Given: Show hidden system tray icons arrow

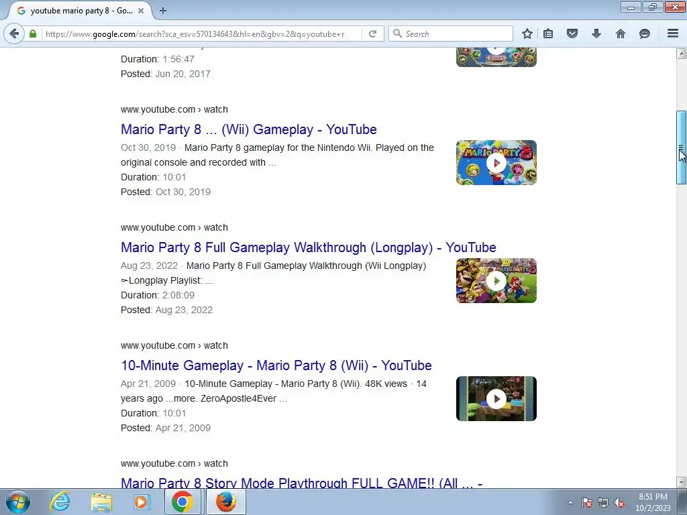Looking at the screenshot, I should [570, 502].
